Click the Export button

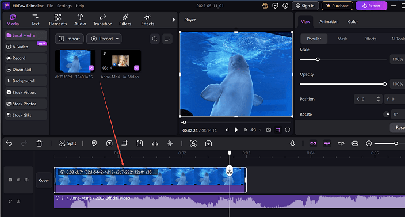[371, 6]
